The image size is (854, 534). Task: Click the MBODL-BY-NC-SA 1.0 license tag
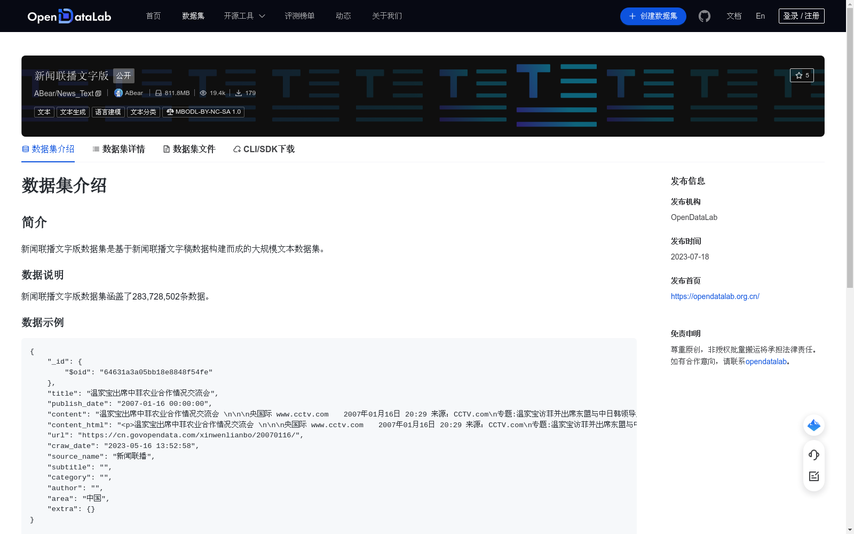203,112
